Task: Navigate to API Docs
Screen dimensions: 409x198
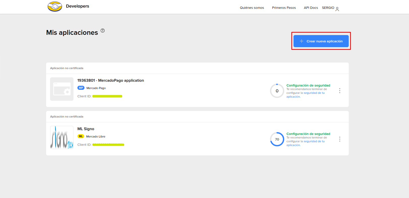Action: pyautogui.click(x=311, y=8)
